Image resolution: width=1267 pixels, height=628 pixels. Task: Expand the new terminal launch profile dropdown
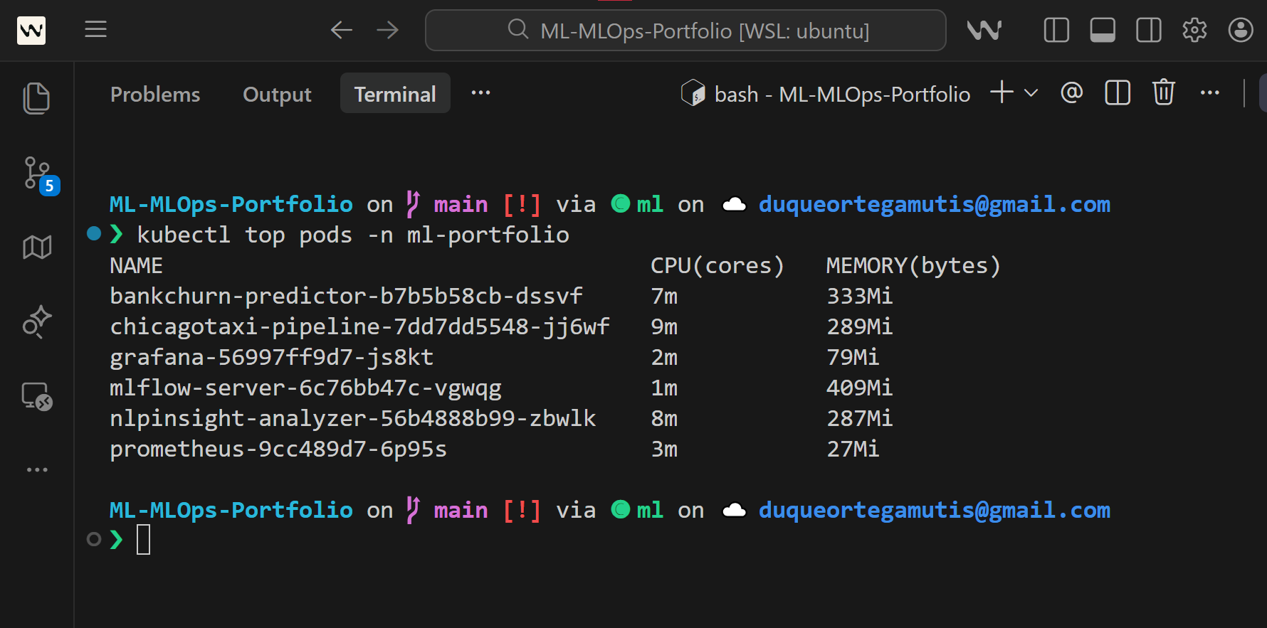click(x=1031, y=93)
